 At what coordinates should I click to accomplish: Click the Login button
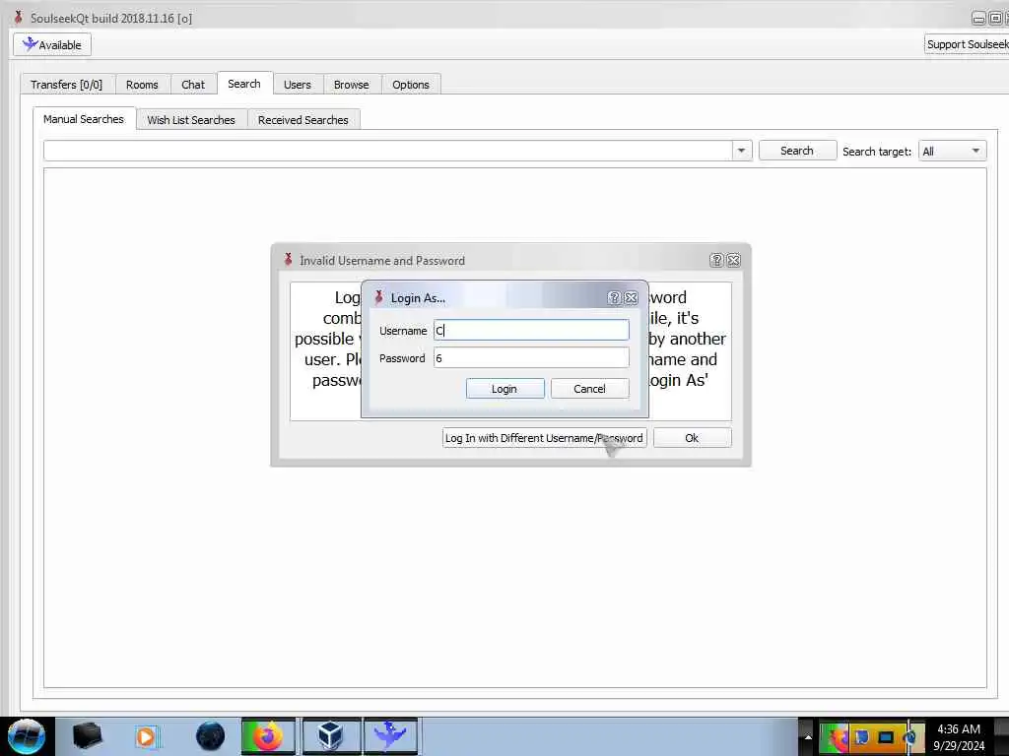505,388
